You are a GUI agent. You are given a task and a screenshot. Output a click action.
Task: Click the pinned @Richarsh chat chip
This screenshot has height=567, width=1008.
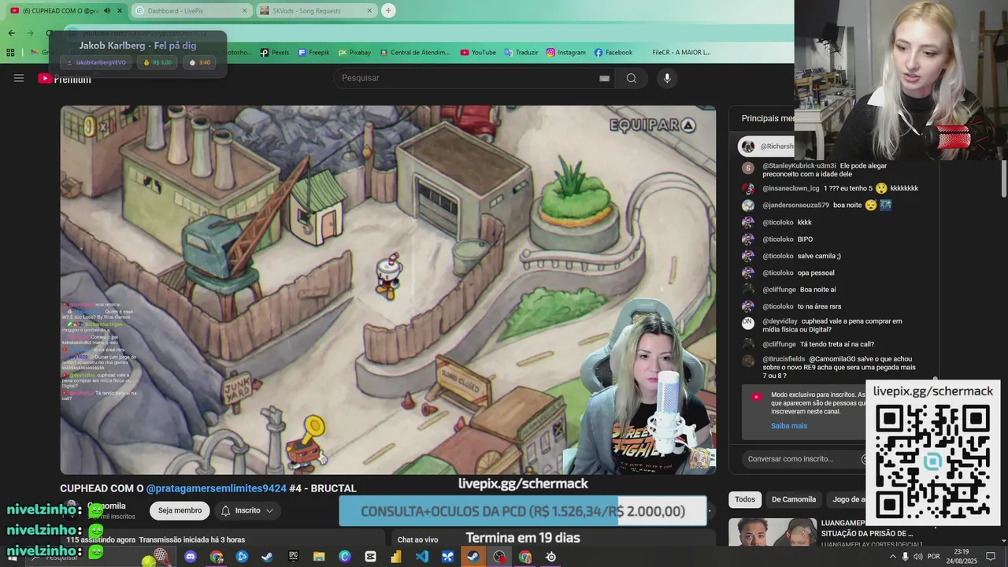(768, 146)
